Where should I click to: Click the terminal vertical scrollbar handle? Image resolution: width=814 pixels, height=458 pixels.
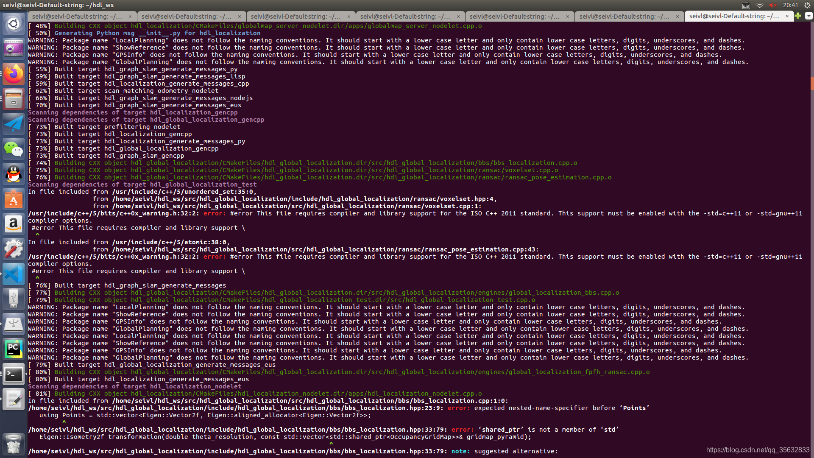812,83
